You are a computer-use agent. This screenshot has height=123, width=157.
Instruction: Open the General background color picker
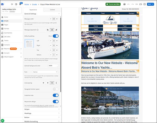(53, 66)
